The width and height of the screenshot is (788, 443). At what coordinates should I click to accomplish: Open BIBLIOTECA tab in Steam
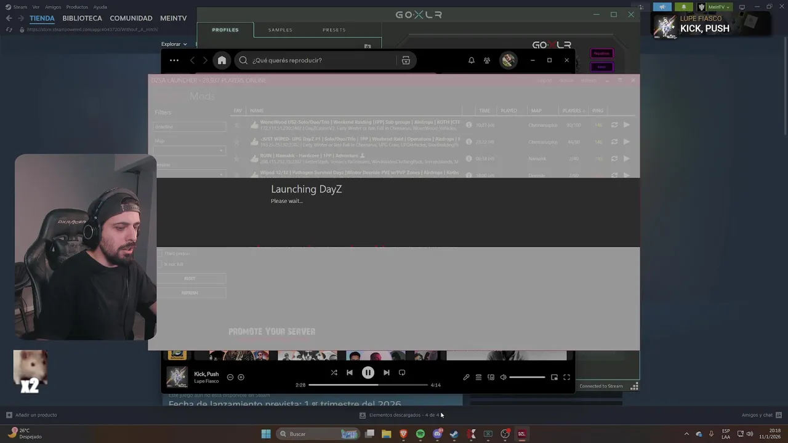(x=82, y=18)
